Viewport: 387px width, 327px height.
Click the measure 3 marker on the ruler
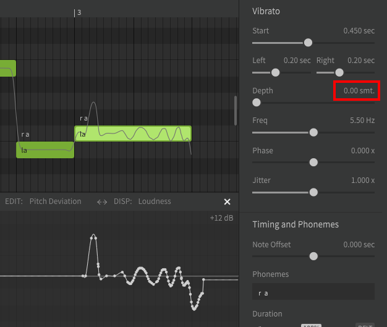coord(77,12)
